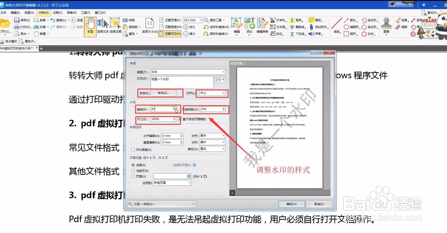Open the 应用到 所有页面 dropdown
The image size is (447, 233).
coord(172,183)
